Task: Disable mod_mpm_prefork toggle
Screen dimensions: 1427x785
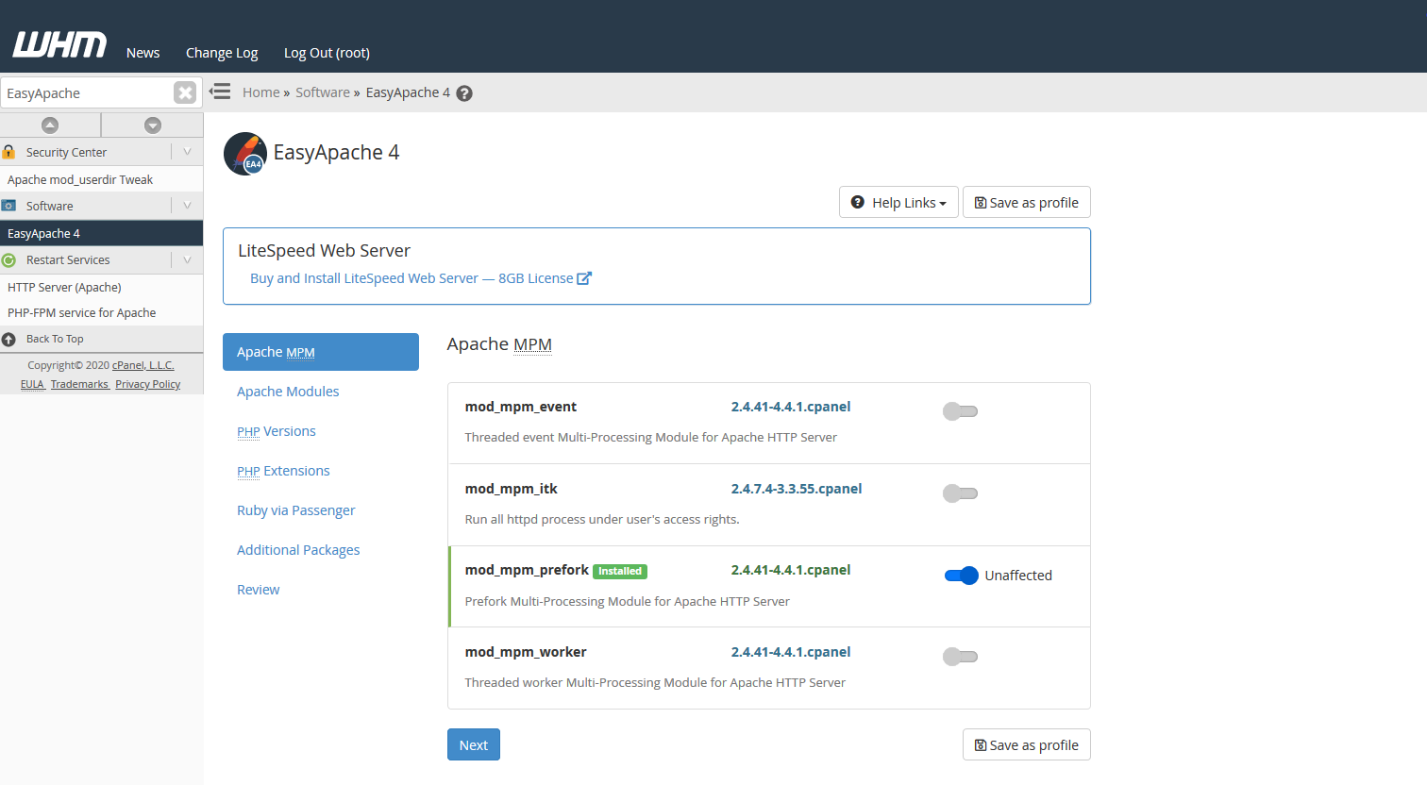Action: tap(962, 576)
